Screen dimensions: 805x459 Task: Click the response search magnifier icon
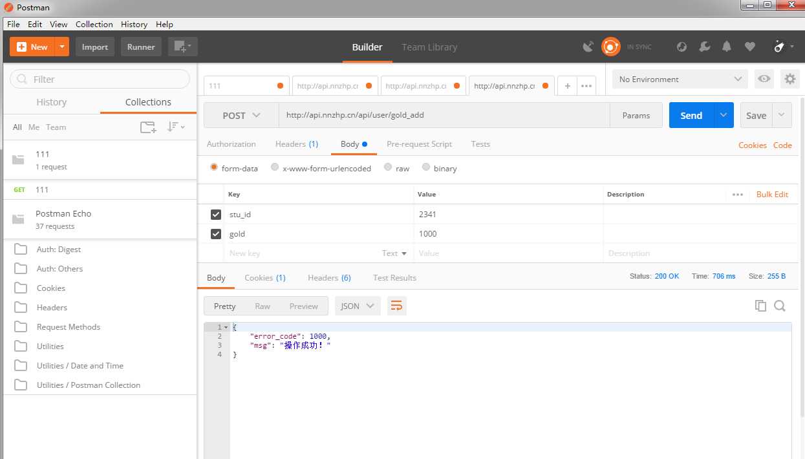click(780, 306)
